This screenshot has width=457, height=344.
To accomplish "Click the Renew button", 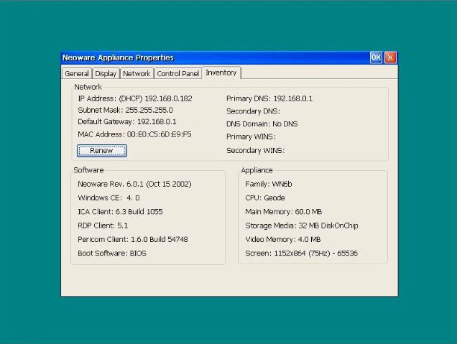I will click(x=102, y=151).
